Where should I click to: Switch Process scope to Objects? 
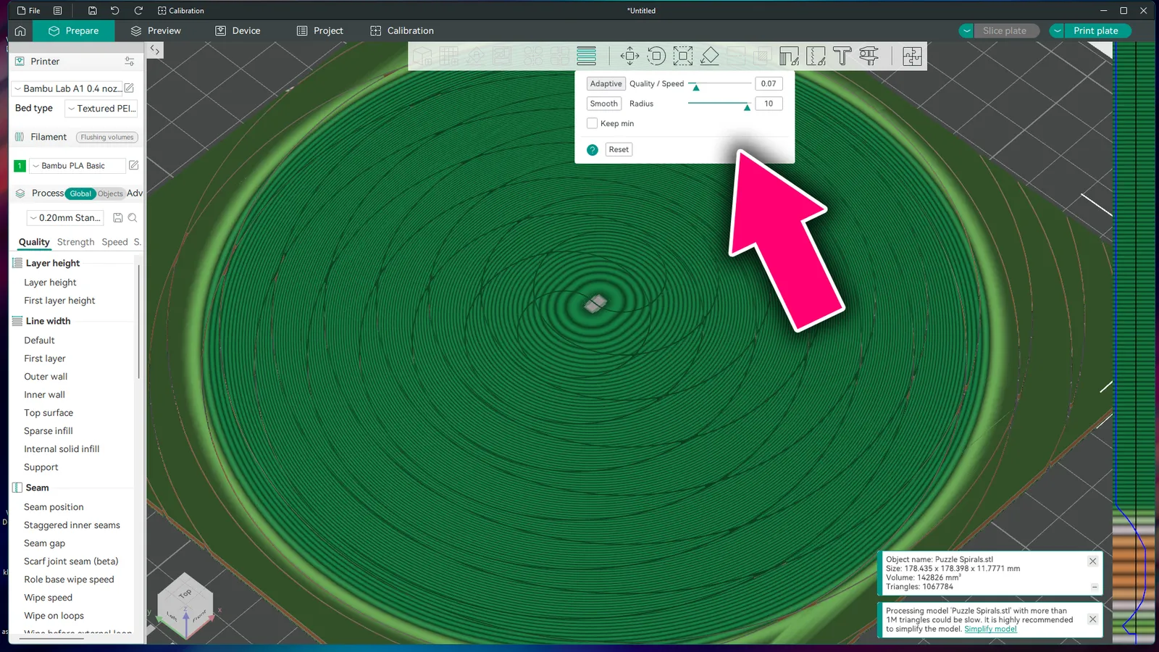tap(110, 193)
